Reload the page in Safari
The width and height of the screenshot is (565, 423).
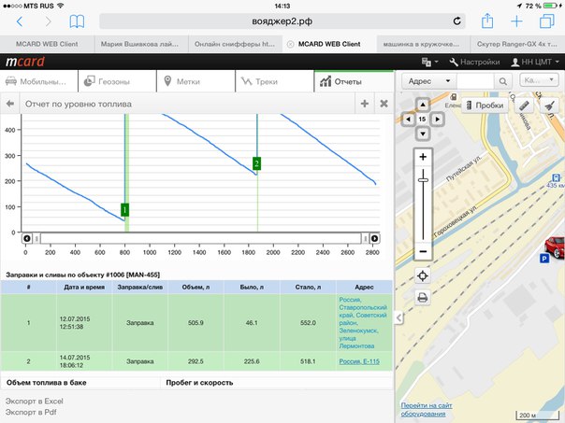pyautogui.click(x=458, y=21)
